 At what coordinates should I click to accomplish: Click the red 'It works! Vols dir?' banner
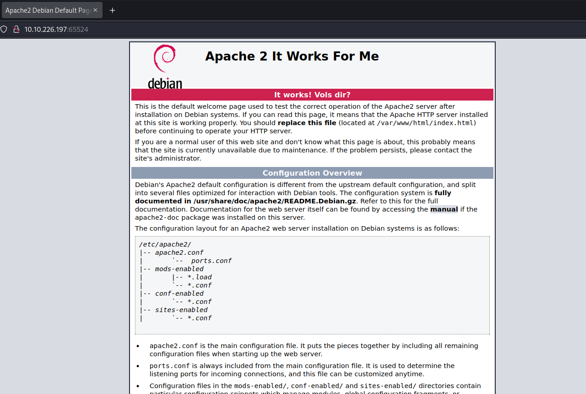pos(312,95)
